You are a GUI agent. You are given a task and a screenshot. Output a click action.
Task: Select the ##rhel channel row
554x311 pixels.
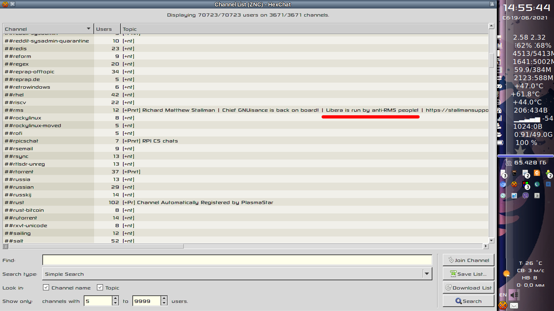(x=245, y=95)
